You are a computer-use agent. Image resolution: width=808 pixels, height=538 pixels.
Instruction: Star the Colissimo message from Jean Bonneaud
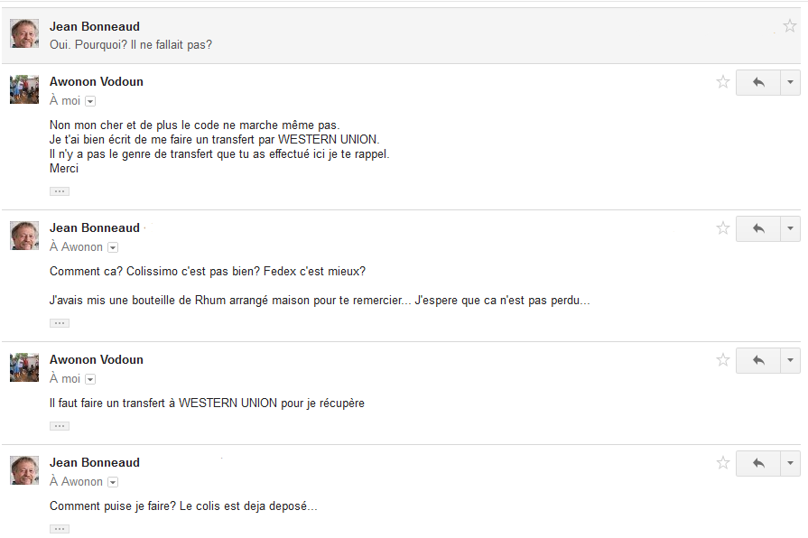(x=723, y=228)
